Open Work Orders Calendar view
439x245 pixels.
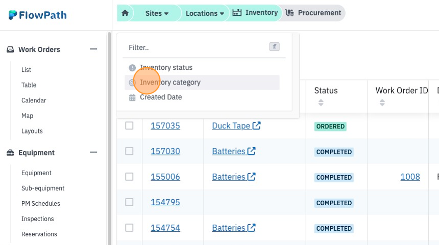coord(34,100)
